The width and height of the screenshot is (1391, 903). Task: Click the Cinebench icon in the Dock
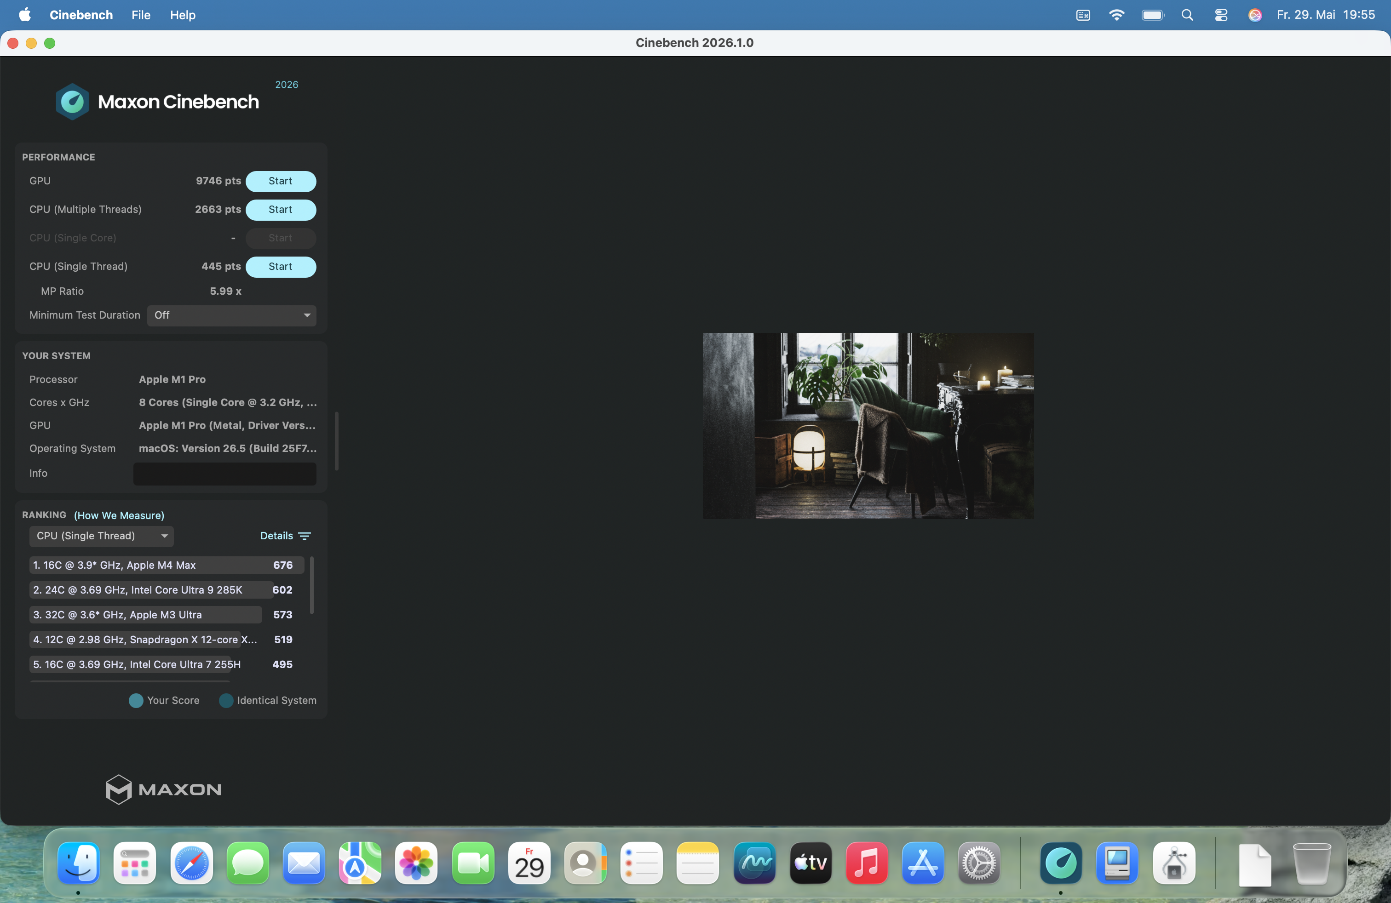tap(1061, 863)
